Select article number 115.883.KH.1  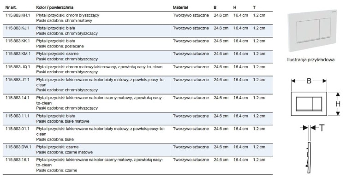click(x=18, y=15)
